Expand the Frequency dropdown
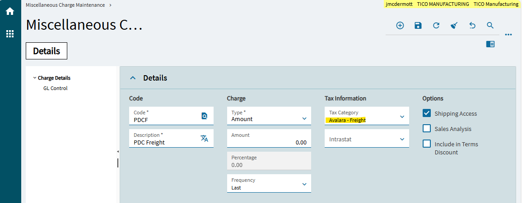This screenshot has width=522, height=203. pyautogui.click(x=269, y=184)
